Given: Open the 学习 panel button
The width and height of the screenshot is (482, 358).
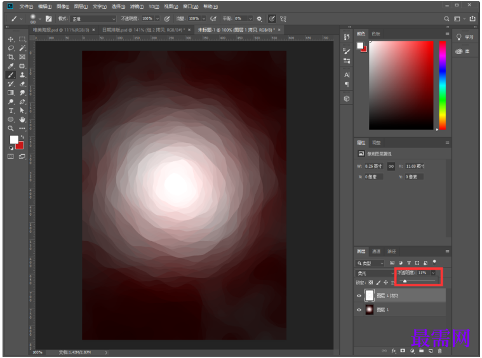Looking at the screenshot, I should (465, 37).
